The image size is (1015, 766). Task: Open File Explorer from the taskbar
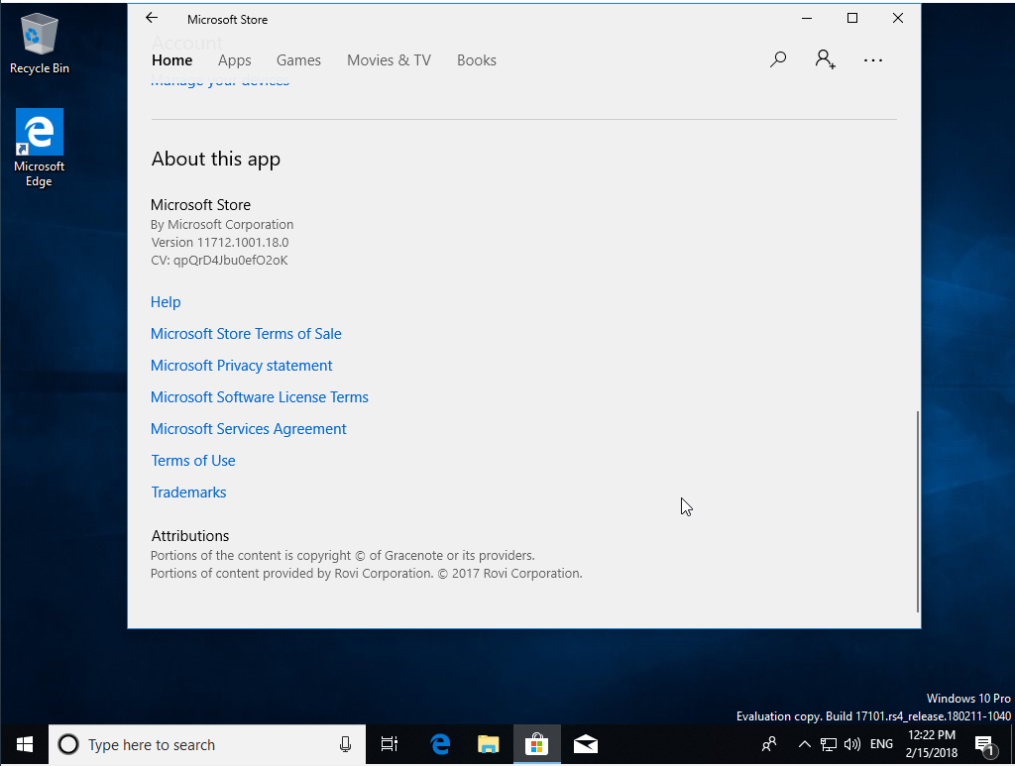pos(488,744)
